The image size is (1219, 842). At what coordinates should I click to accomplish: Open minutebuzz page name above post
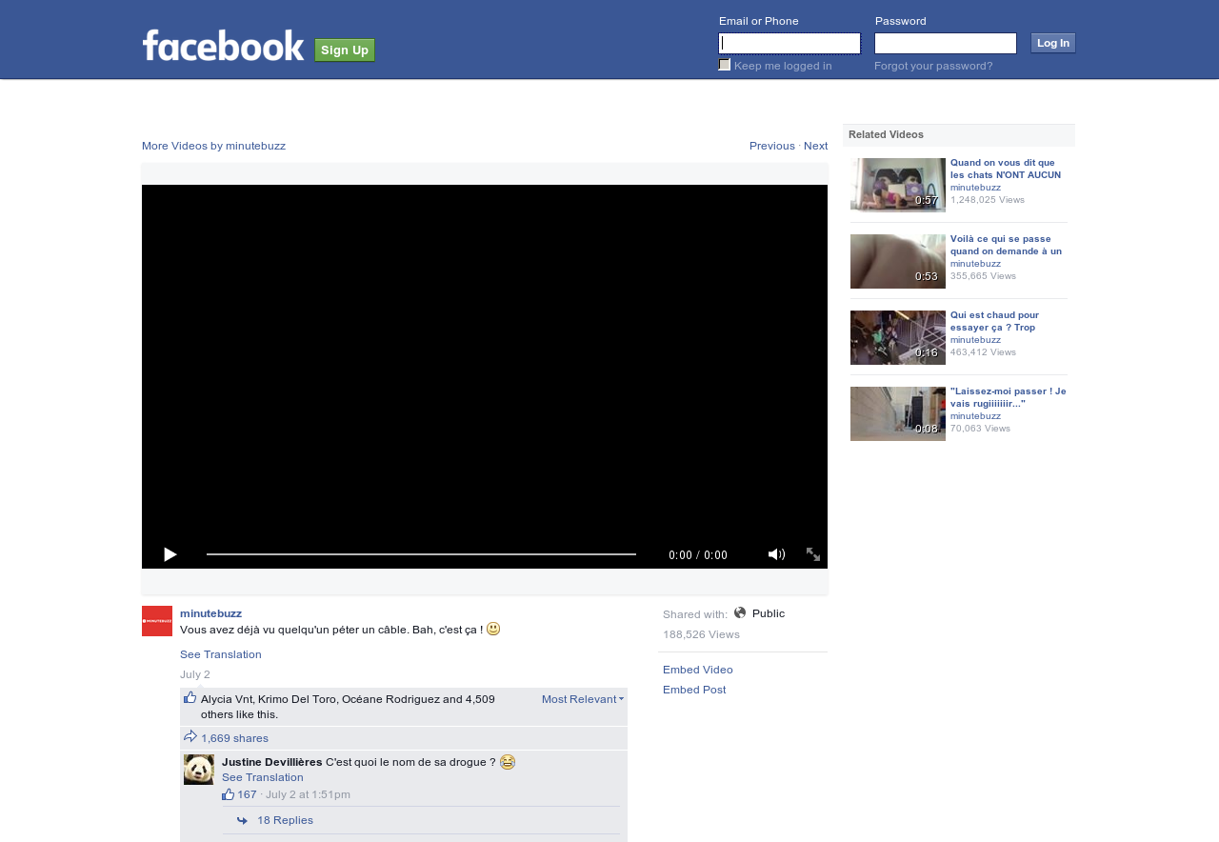(x=210, y=613)
